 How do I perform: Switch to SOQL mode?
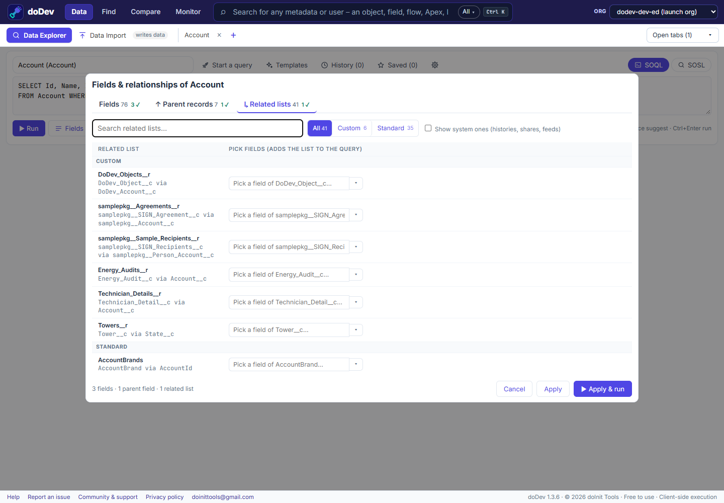click(649, 65)
